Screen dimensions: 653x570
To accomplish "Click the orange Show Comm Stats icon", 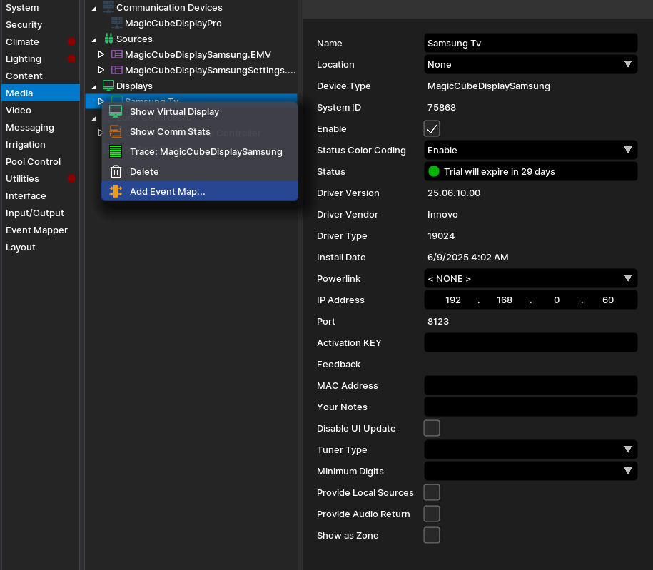I will click(116, 131).
